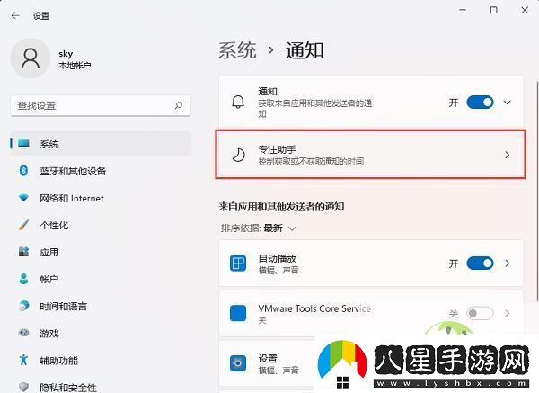The height and width of the screenshot is (393, 539).
Task: Click the VMware Tools Core Service icon
Action: coord(238,313)
